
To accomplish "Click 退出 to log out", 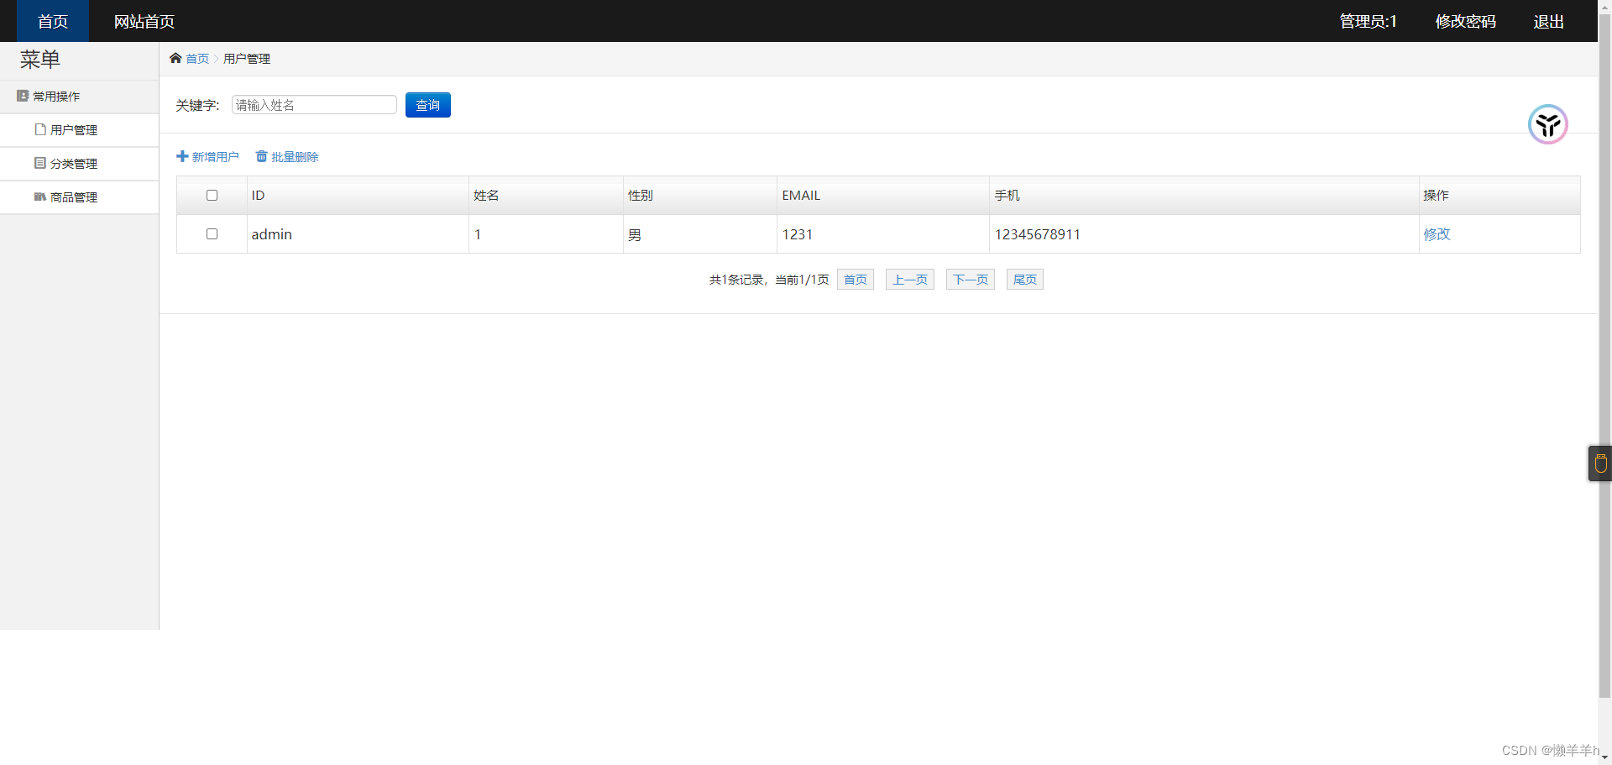I will click(1548, 21).
